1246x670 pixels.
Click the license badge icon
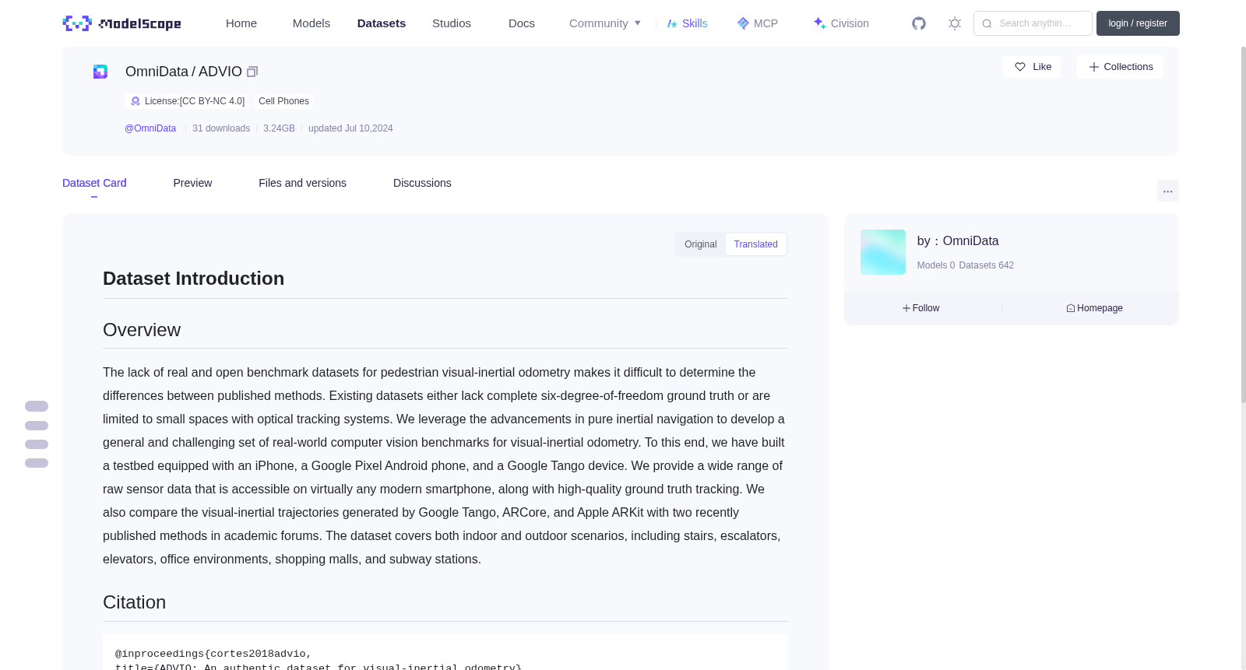[136, 101]
